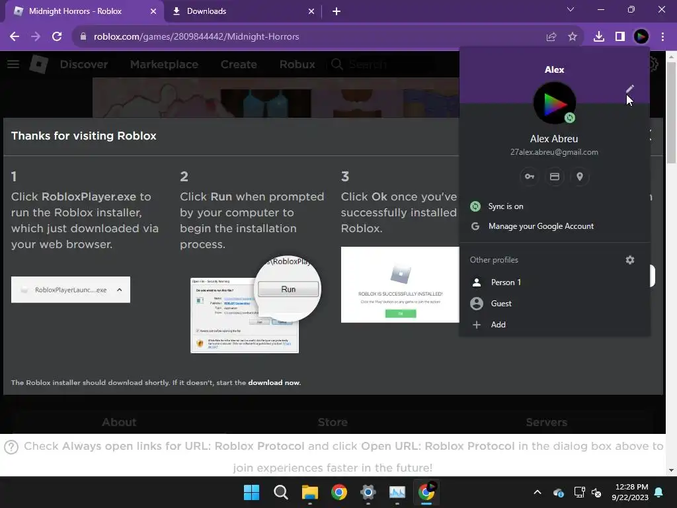
Task: Click the Alex Abreu name text
Action: (554, 139)
